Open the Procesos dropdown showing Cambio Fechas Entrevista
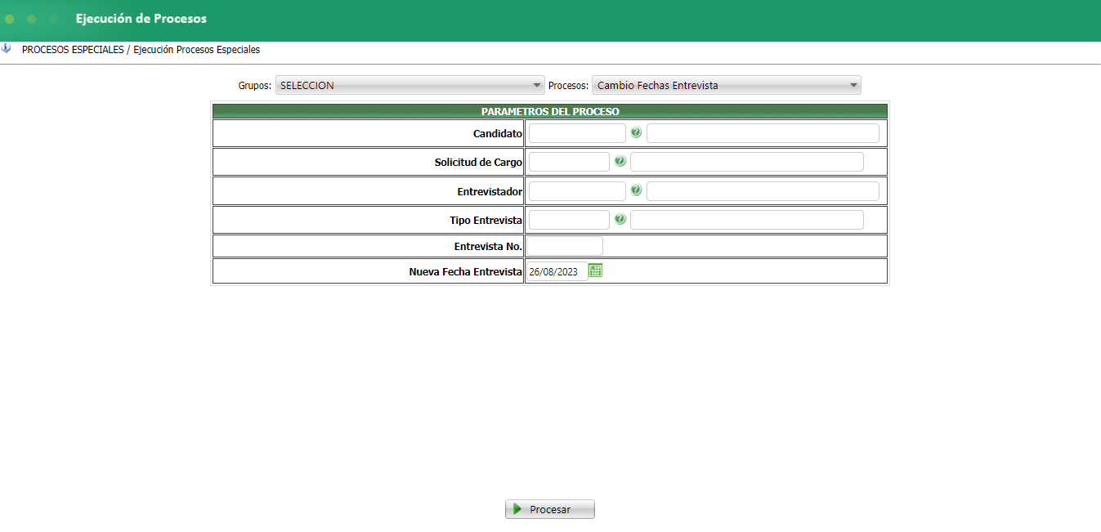The height and width of the screenshot is (532, 1101). point(727,85)
